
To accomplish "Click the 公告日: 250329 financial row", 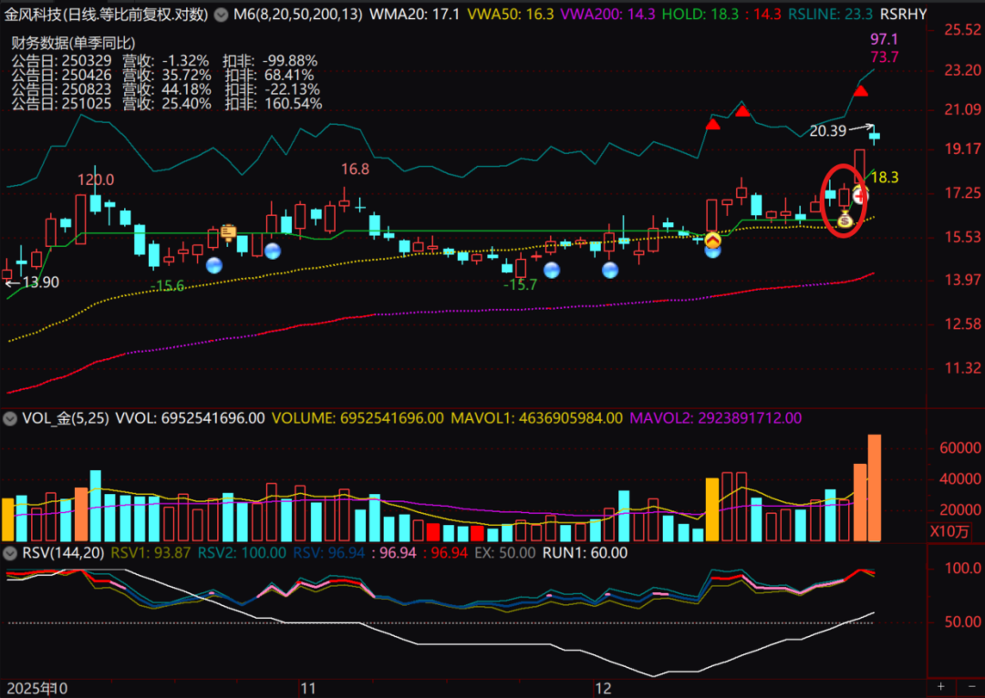I will [164, 61].
